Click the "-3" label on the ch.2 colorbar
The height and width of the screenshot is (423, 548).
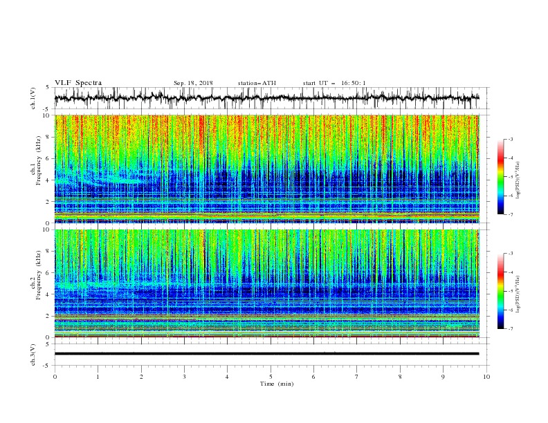[511, 254]
